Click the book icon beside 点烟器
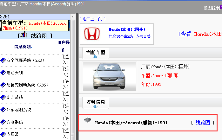 [x=3, y=134]
